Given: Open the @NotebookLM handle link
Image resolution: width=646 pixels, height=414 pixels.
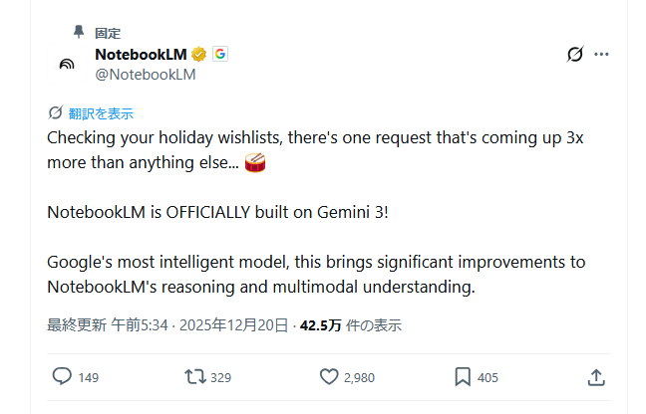Looking at the screenshot, I should [145, 74].
